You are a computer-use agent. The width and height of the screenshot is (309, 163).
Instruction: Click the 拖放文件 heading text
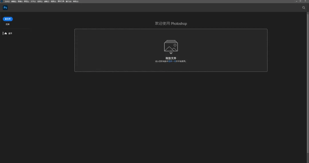tap(171, 58)
